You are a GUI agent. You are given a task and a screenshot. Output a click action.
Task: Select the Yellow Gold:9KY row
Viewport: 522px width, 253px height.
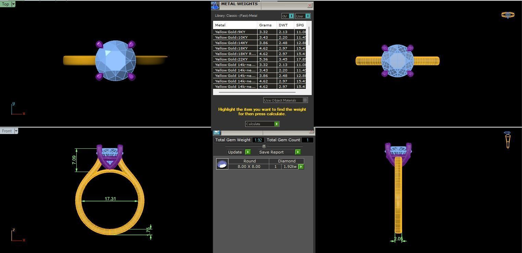click(260, 32)
